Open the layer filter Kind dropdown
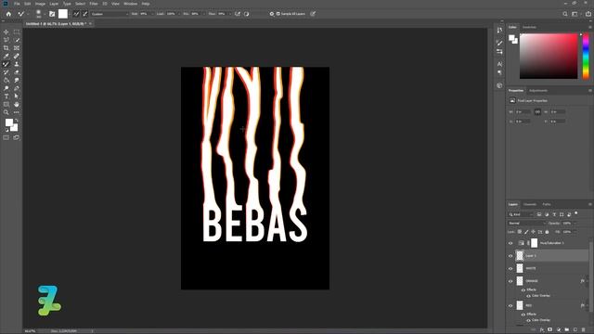The image size is (594, 334). click(521, 214)
